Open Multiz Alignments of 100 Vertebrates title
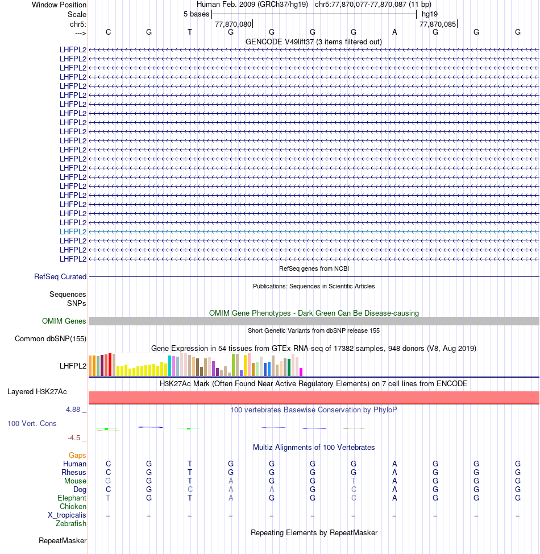Image resolution: width=540 pixels, height=554 pixels. pyautogui.click(x=314, y=447)
